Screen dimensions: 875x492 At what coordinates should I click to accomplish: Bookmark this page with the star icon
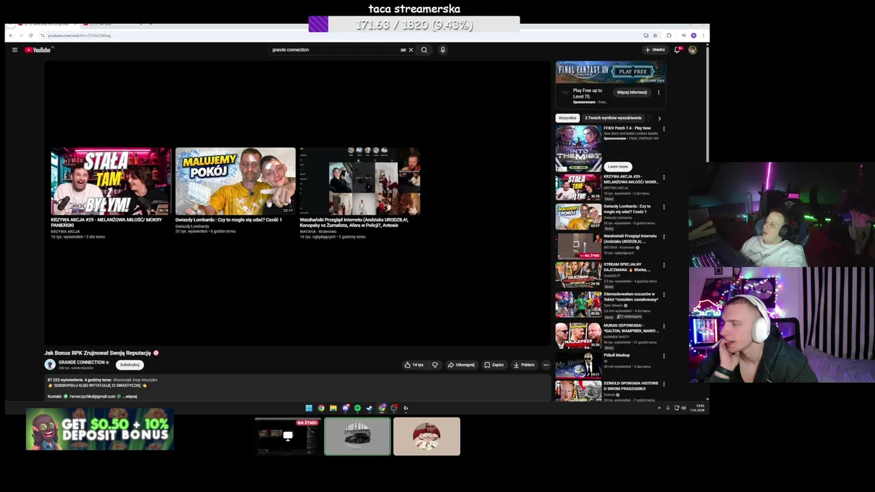tap(655, 36)
